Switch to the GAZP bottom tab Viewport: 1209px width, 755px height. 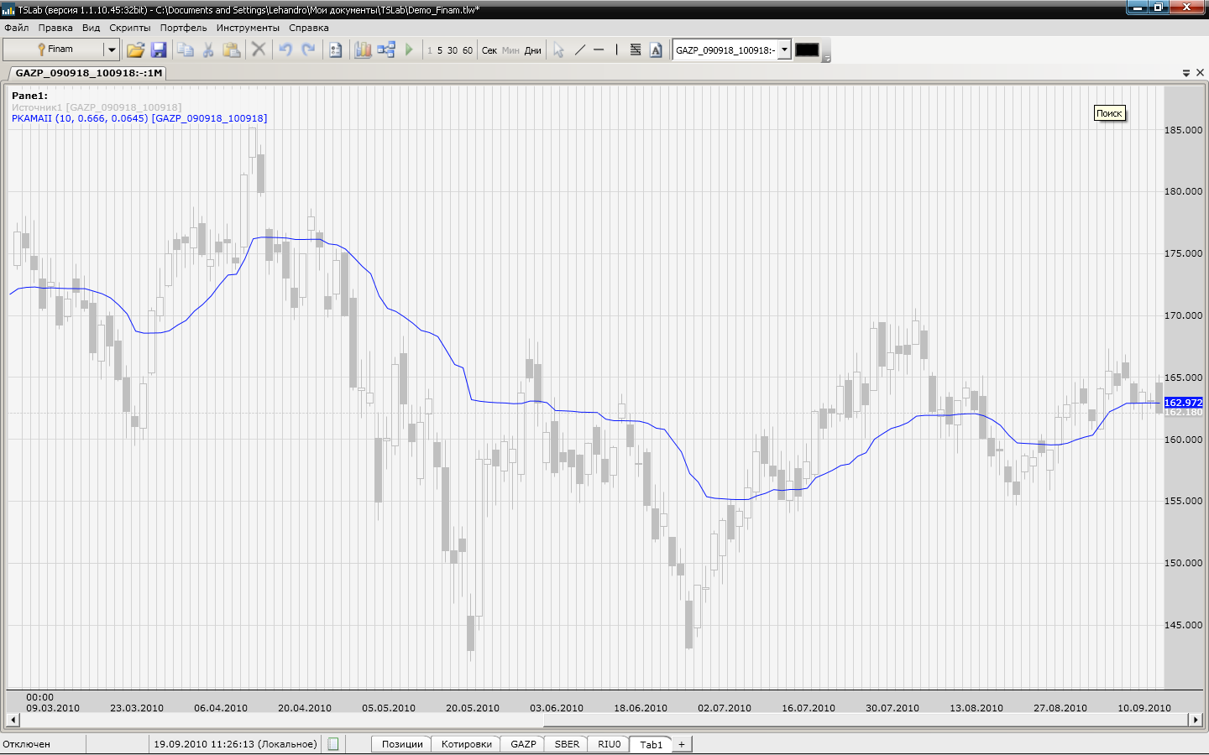pos(523,744)
